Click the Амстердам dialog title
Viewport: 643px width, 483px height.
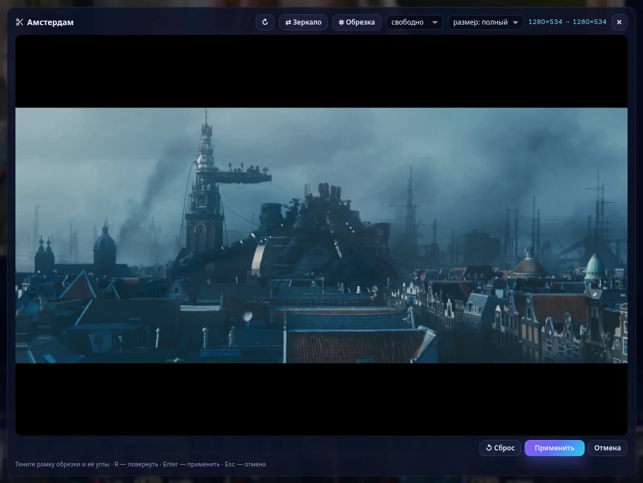(50, 22)
